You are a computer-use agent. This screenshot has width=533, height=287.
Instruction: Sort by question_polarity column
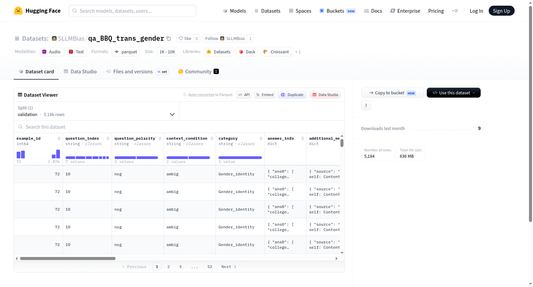[160, 138]
